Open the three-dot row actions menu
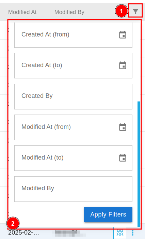Screen dimensions: 145x239 [x=133, y=233]
